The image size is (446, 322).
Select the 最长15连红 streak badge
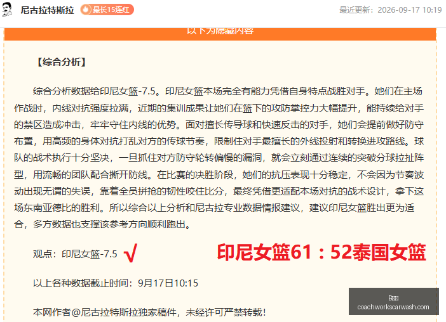tap(107, 10)
